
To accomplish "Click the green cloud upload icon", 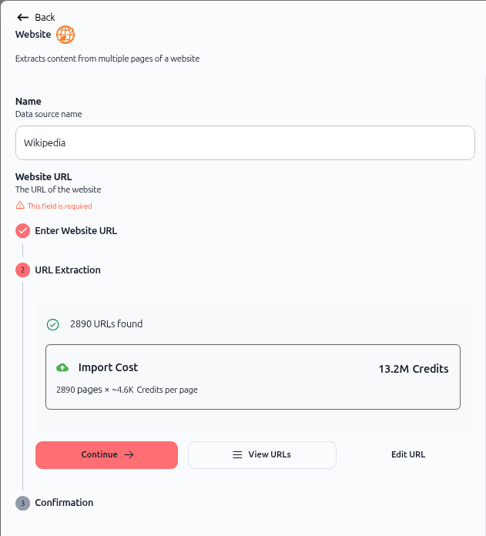I will [62, 367].
